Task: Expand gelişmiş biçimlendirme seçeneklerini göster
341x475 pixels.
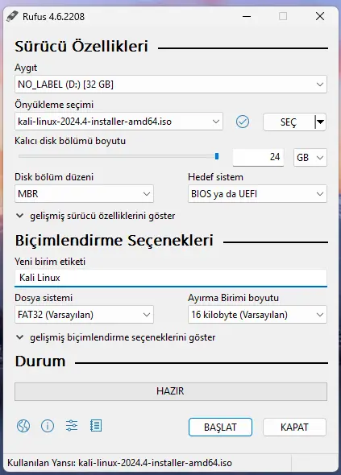Action: point(115,337)
